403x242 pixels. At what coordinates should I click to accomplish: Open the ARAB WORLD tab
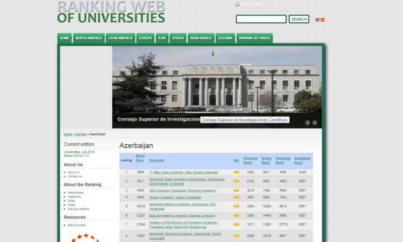pos(201,38)
